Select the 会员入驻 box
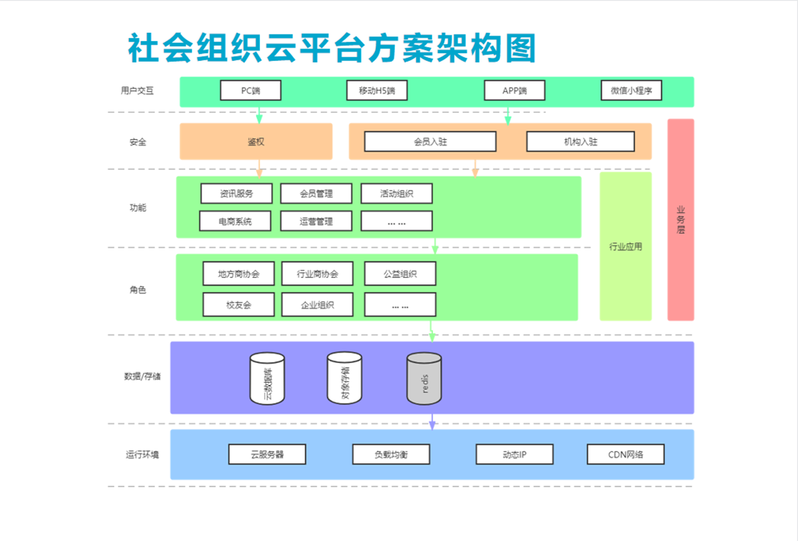The width and height of the screenshot is (798, 541). [x=430, y=141]
